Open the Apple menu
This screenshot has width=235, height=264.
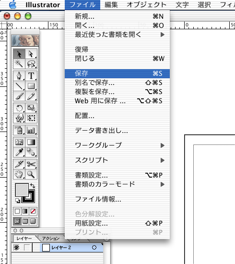(x=12, y=5)
